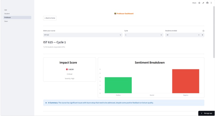Open the Cycle dropdown

click(144, 35)
